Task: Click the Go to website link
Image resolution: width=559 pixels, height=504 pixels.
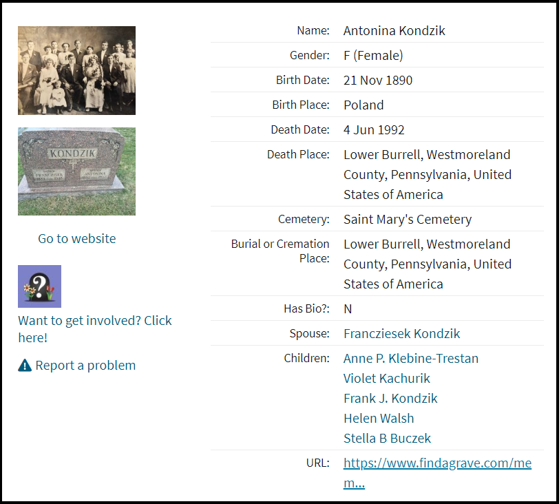Action: (76, 239)
